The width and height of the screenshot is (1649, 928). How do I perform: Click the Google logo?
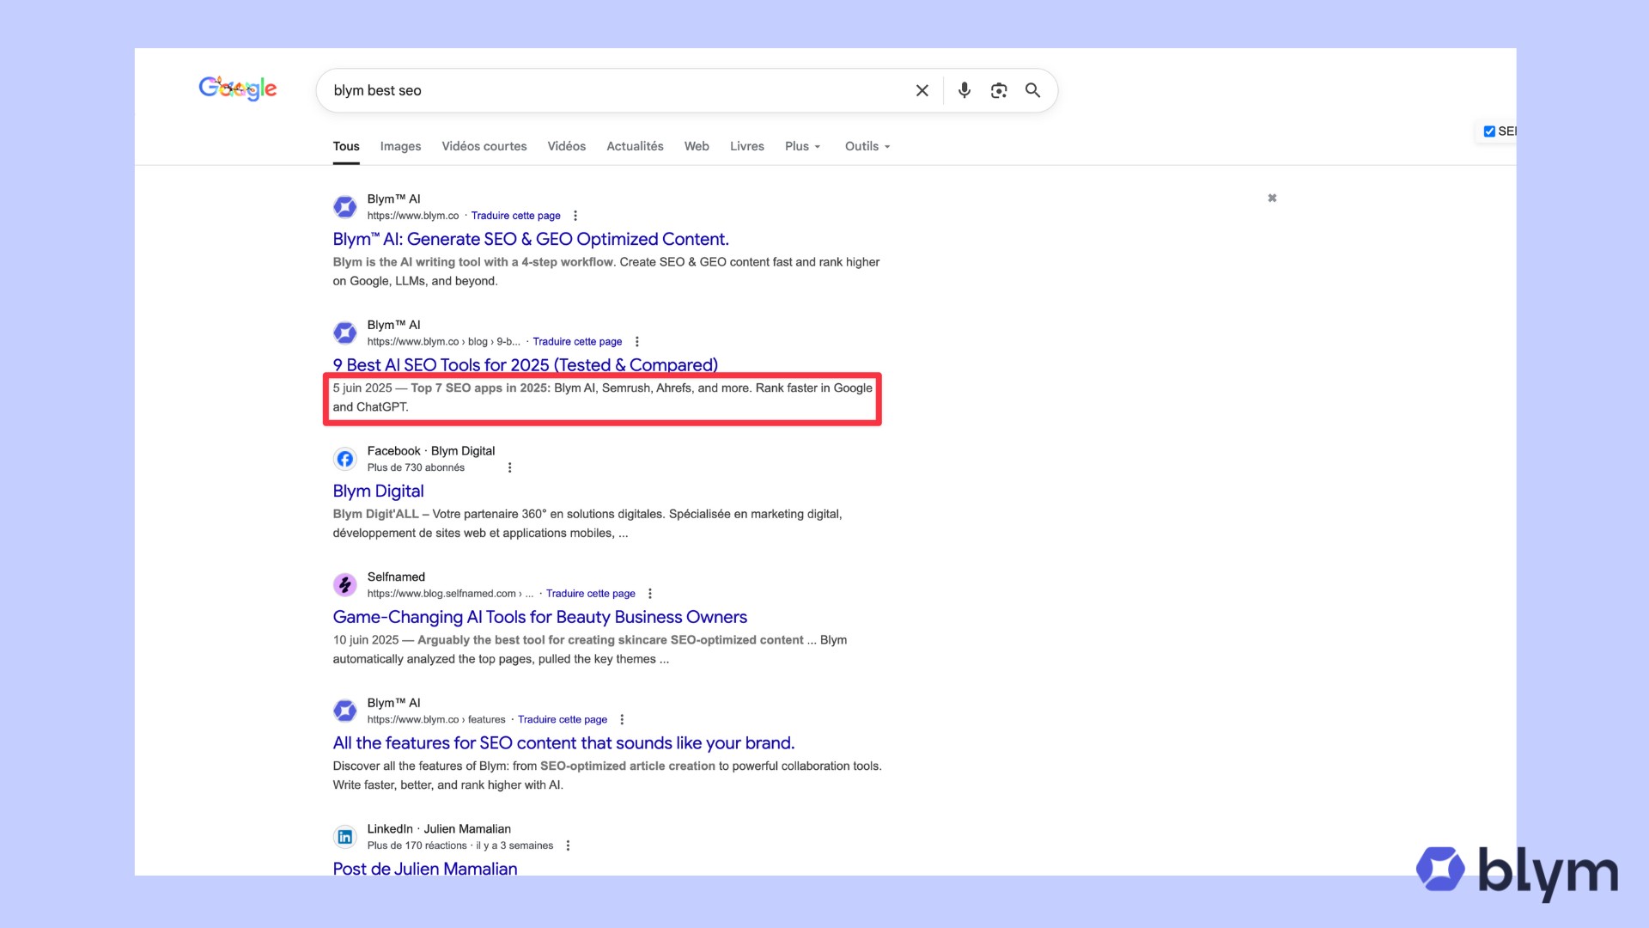[x=237, y=89]
